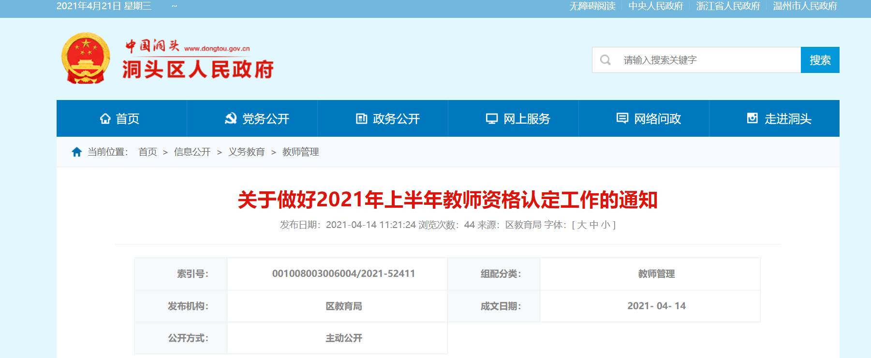871x358 pixels.
Task: Click the home icon beside 首页 tab
Action: tap(105, 118)
